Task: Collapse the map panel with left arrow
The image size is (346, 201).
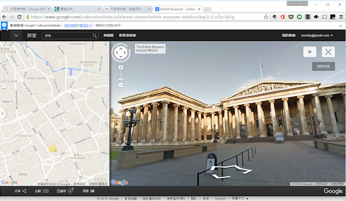Action: point(3,113)
